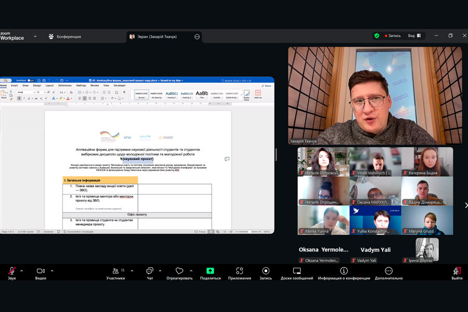The width and height of the screenshot is (468, 312).
Task: Open Доски сообщений whiteboards
Action: click(x=297, y=271)
